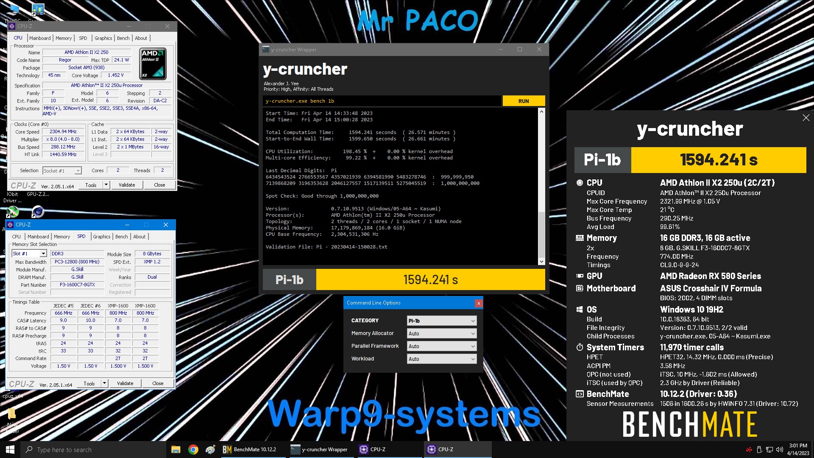Open the Memory Allocator dropdown
This screenshot has width=814, height=458.
pos(441,334)
